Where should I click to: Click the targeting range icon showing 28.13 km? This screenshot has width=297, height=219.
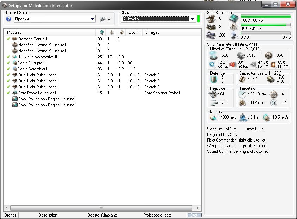click(242, 94)
